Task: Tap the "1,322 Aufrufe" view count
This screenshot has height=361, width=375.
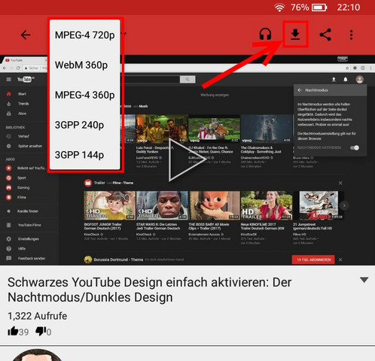Action: coord(38,316)
